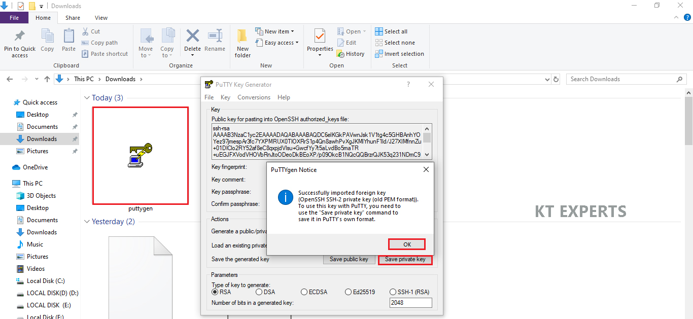693x319 pixels.
Task: Select Local Disk (C:) in the navigation pane
Action: pyautogui.click(x=40, y=281)
